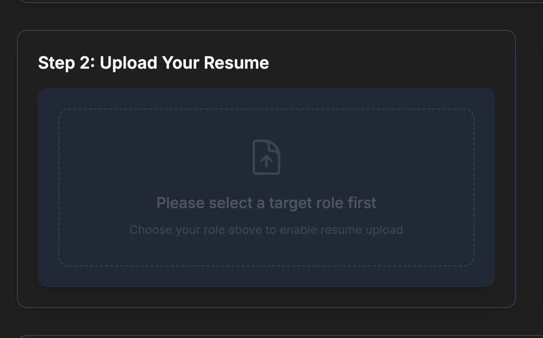
Task: Click the word 'Resume' in the heading
Action: (236, 63)
